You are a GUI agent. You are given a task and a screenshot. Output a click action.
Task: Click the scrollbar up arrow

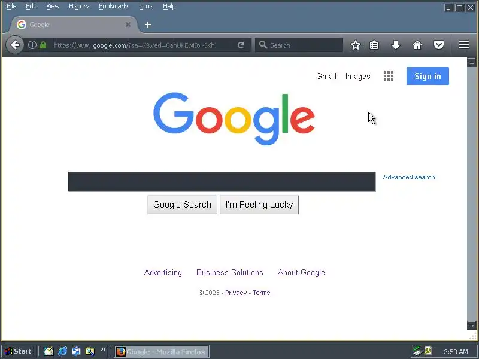coord(471,62)
